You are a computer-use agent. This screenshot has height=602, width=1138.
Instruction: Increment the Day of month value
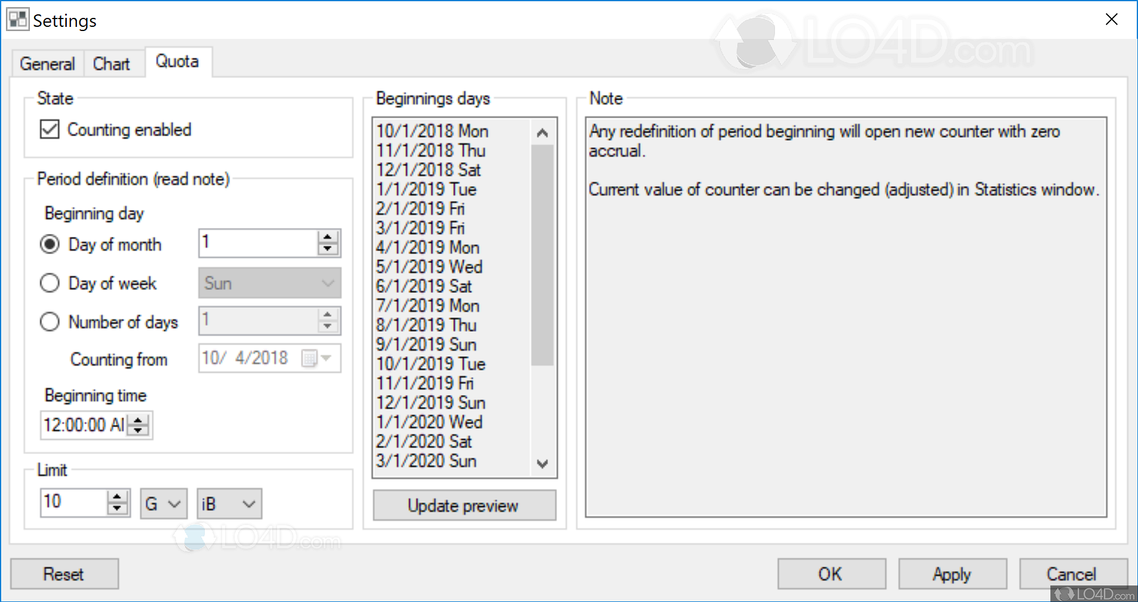point(328,237)
